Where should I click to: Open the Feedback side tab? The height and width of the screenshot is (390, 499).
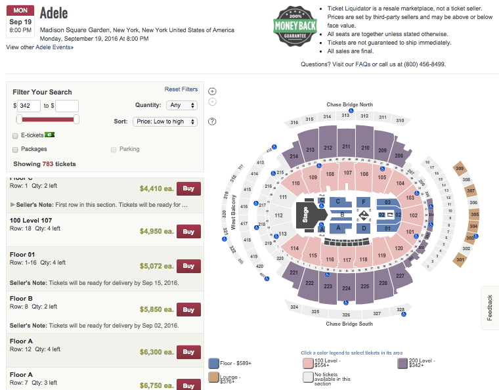click(489, 307)
